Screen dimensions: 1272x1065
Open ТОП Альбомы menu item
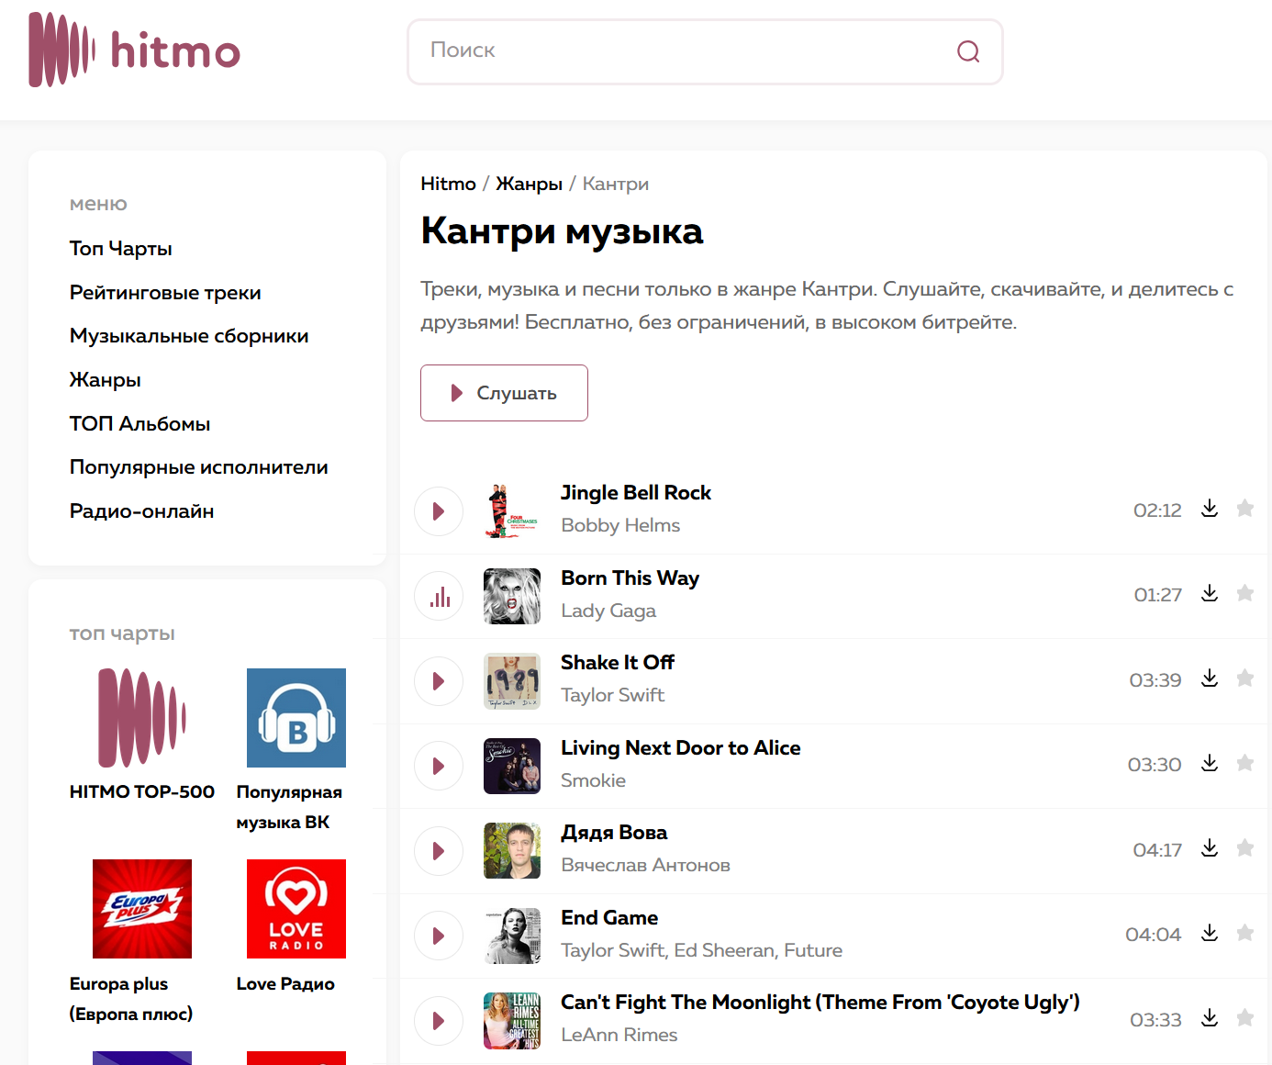[140, 424]
